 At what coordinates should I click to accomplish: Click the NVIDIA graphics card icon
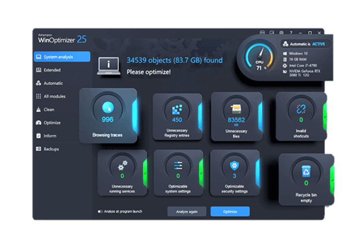click(285, 71)
